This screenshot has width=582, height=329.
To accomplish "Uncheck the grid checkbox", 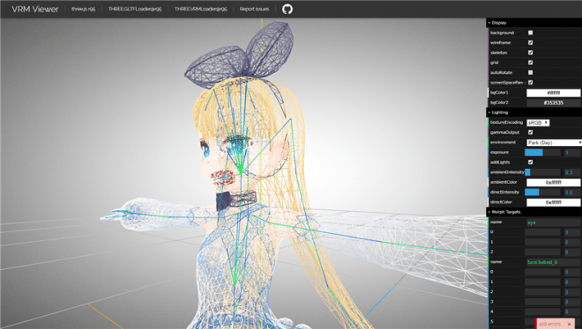I will [x=530, y=62].
